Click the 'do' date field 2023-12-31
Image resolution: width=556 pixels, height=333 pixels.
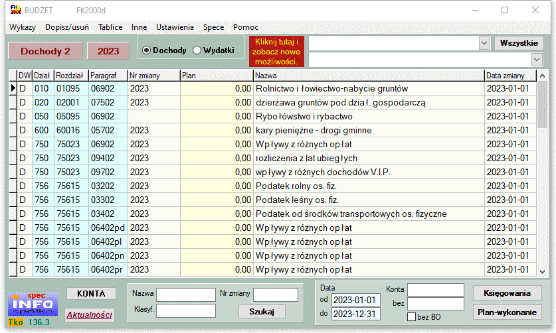(x=355, y=314)
